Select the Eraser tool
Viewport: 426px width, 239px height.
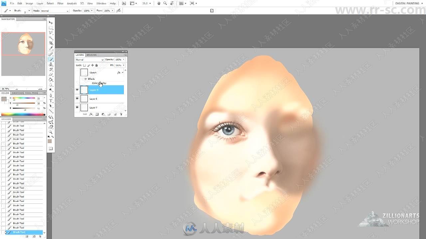tap(51, 74)
